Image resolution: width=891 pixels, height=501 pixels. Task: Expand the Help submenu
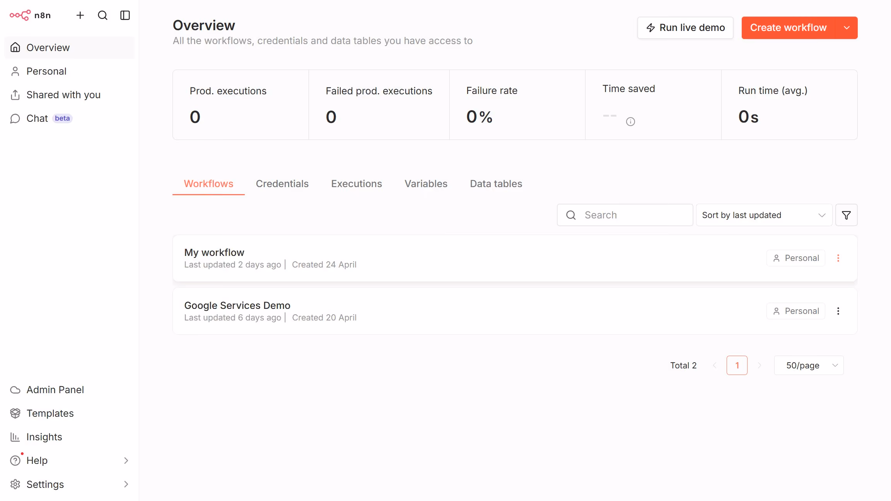(70, 460)
